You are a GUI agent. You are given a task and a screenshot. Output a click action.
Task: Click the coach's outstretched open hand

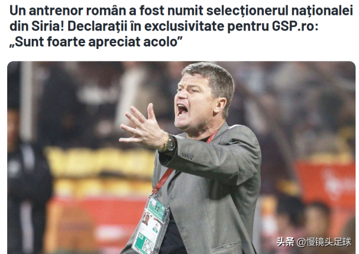coord(143,127)
